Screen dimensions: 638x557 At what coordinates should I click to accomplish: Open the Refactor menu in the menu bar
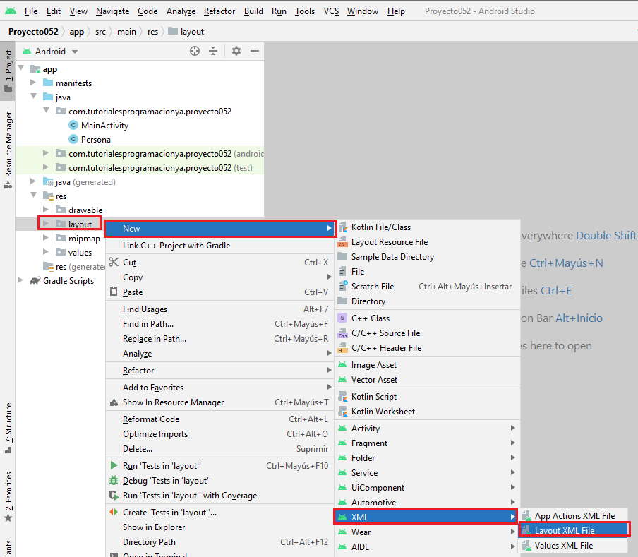pyautogui.click(x=219, y=11)
